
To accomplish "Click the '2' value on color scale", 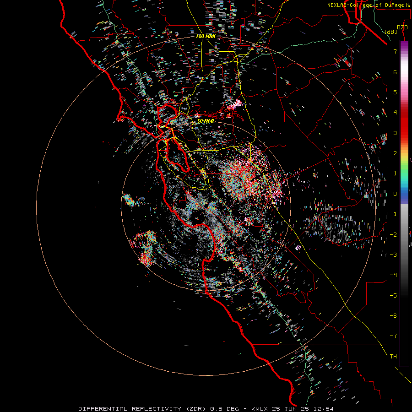I will click(395, 153).
